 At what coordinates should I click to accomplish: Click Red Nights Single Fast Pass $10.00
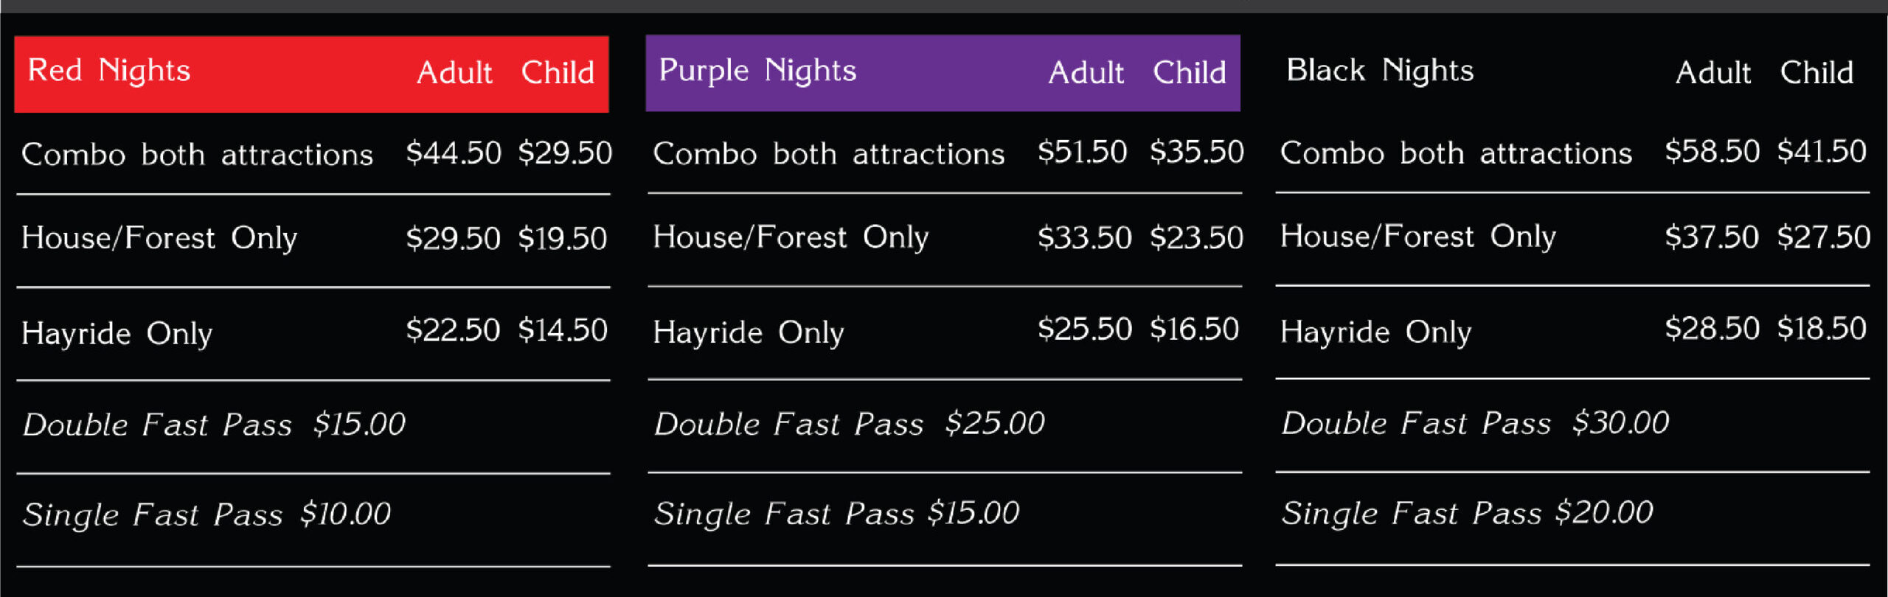pos(206,514)
